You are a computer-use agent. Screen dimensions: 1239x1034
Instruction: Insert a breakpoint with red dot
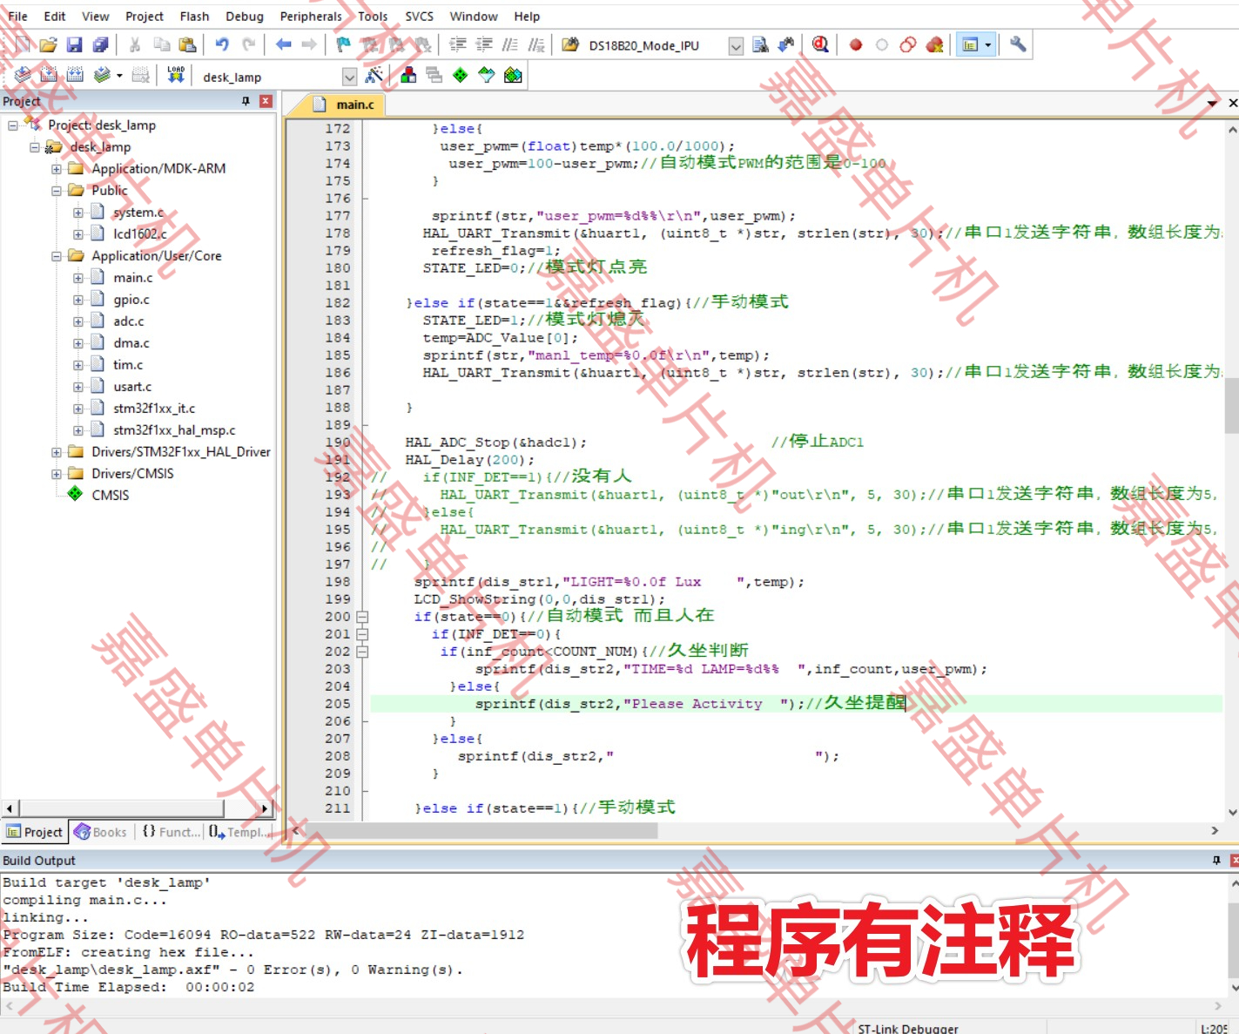pos(856,44)
